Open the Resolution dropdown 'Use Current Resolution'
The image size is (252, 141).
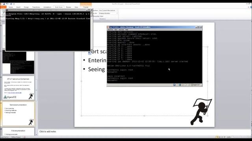click(x=108, y=11)
